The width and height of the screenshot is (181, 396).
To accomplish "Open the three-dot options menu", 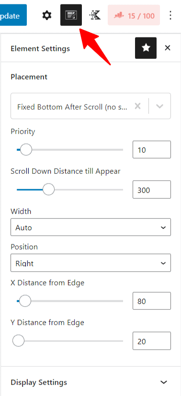I will tap(170, 15).
